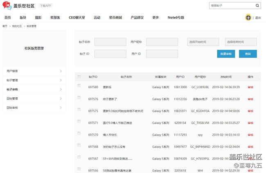This screenshot has width=266, height=173.
Task: Check the box for post 697576
Action: point(79,97)
